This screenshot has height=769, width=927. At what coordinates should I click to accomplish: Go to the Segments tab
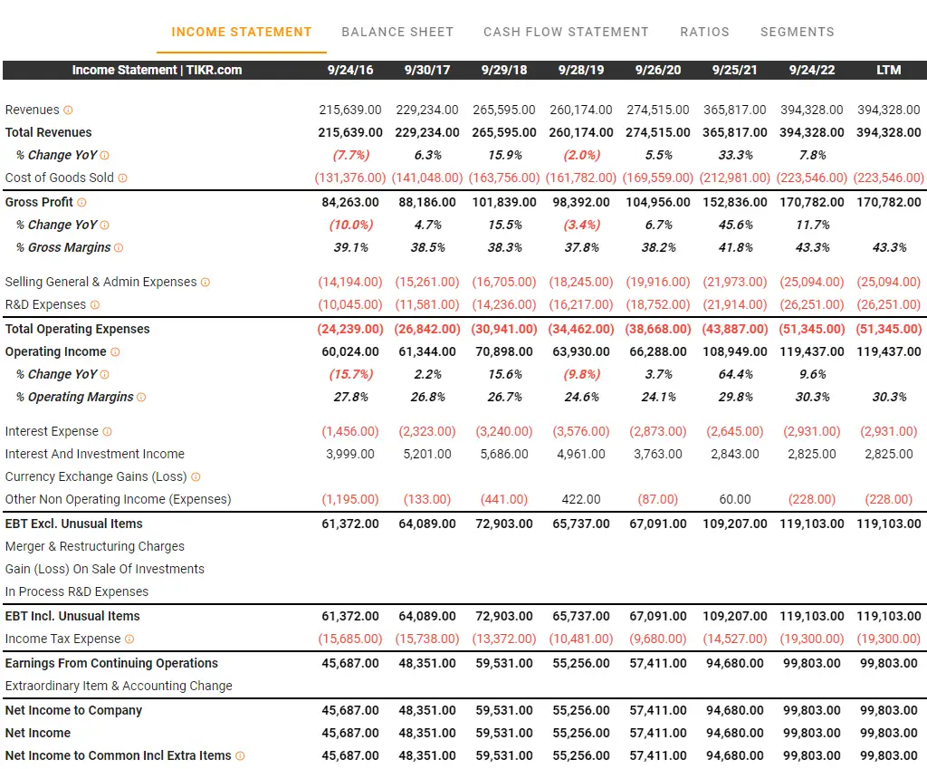click(797, 32)
